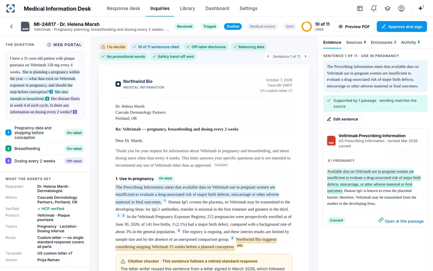Screen dimensions: 433x271
Task: Switch to Enclosures 2 tab
Action: click(383, 42)
